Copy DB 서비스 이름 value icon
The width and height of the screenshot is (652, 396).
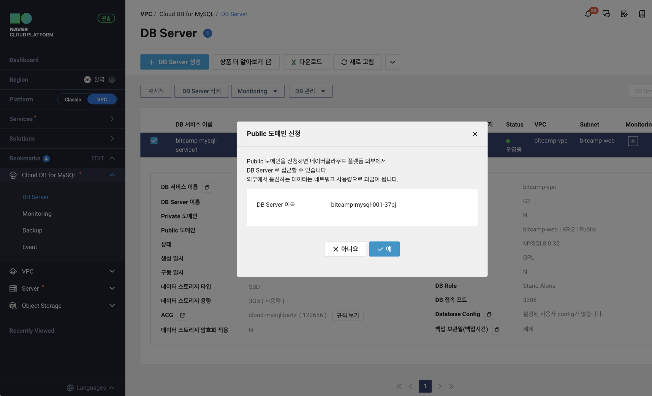207,187
